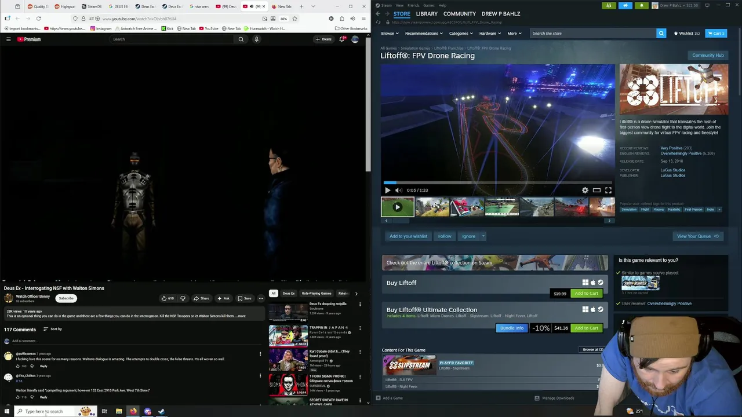This screenshot has width=742, height=417.
Task: Bookmark this page with the star icon
Action: (x=294, y=19)
